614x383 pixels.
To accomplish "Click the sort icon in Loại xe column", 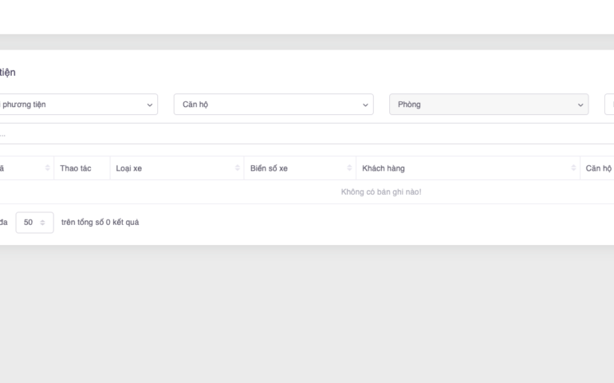I will pos(238,168).
